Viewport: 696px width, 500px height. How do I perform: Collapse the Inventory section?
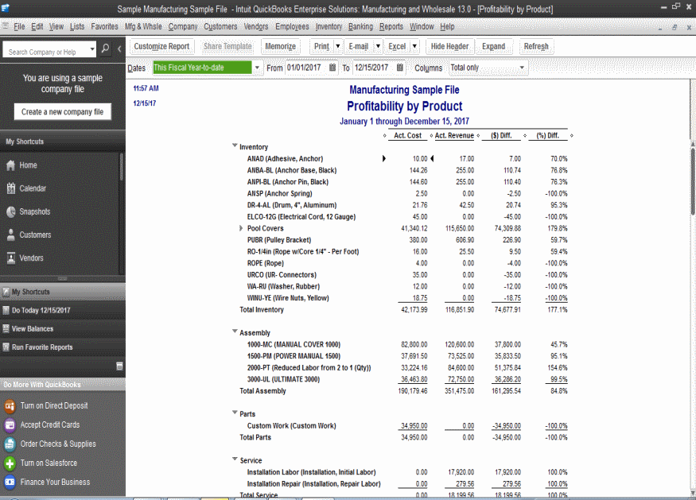click(x=235, y=145)
